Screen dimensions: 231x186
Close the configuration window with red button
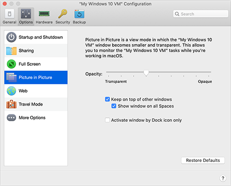click(x=5, y=3)
